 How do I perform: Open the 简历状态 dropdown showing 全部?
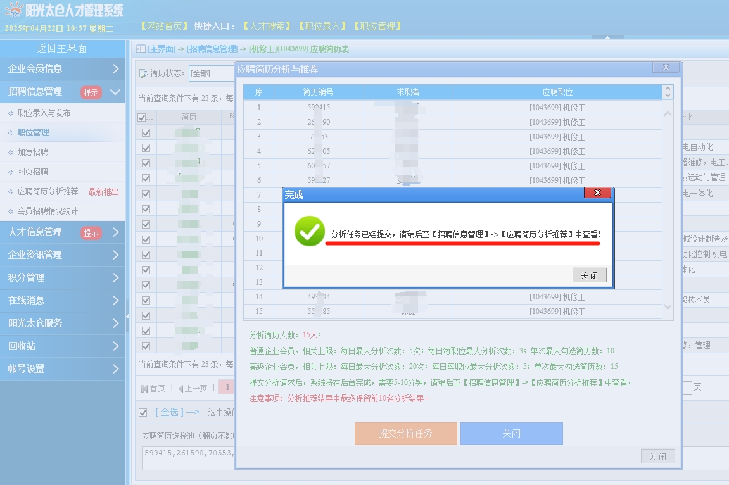[x=209, y=73]
